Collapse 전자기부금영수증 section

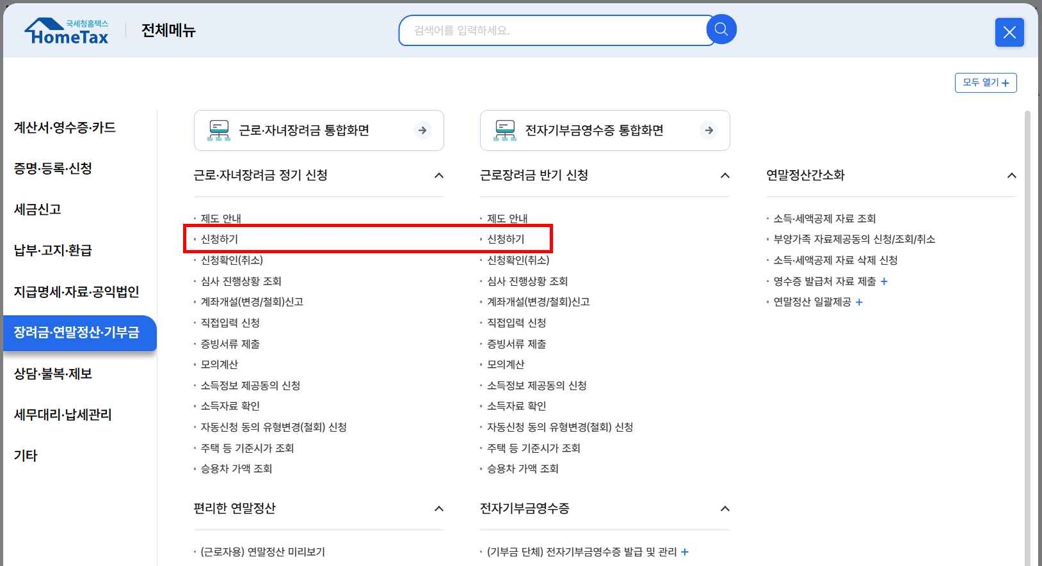[725, 508]
